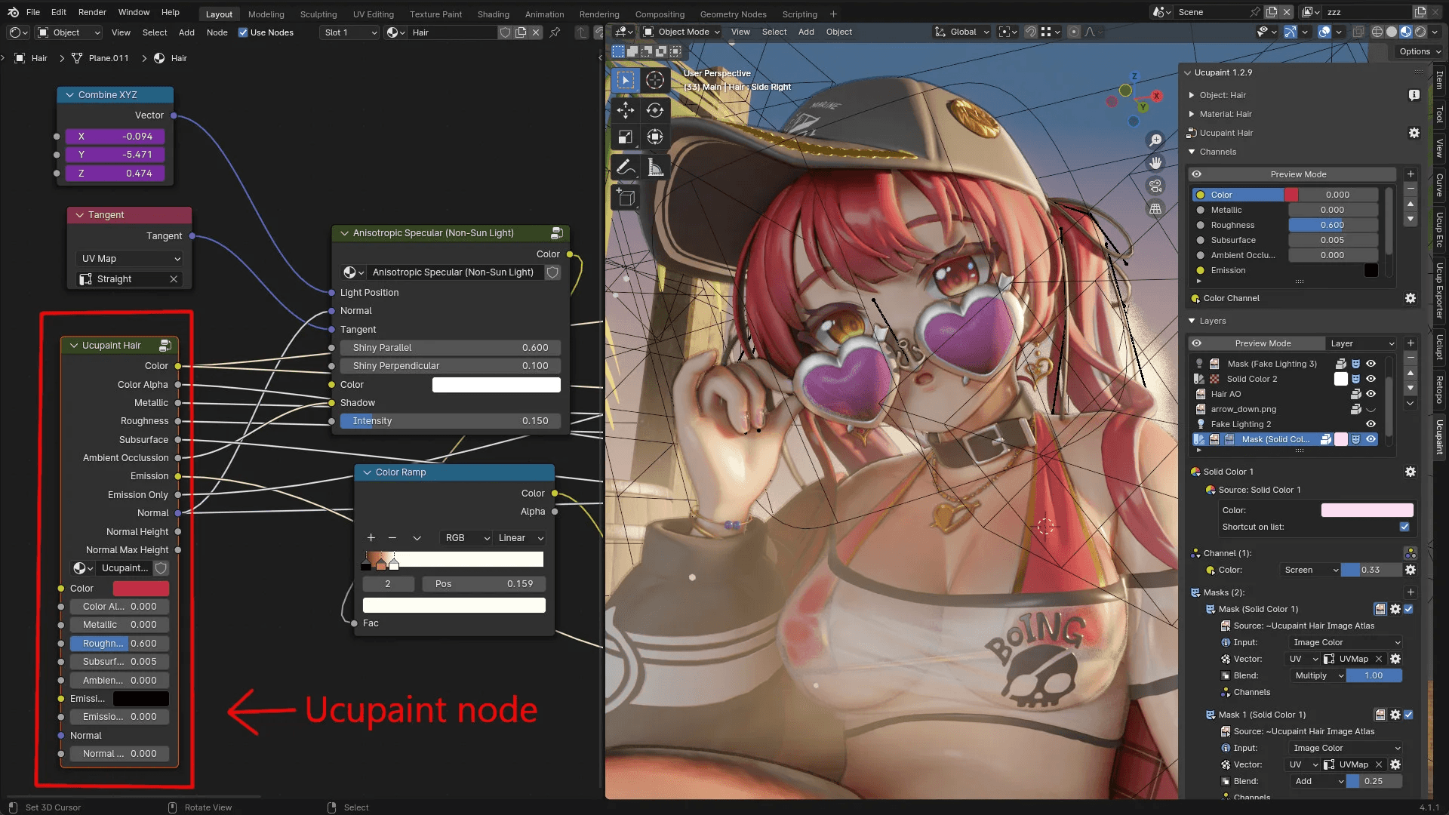Select the Move tool in the viewport toolbar
This screenshot has height=815, width=1449.
click(625, 109)
